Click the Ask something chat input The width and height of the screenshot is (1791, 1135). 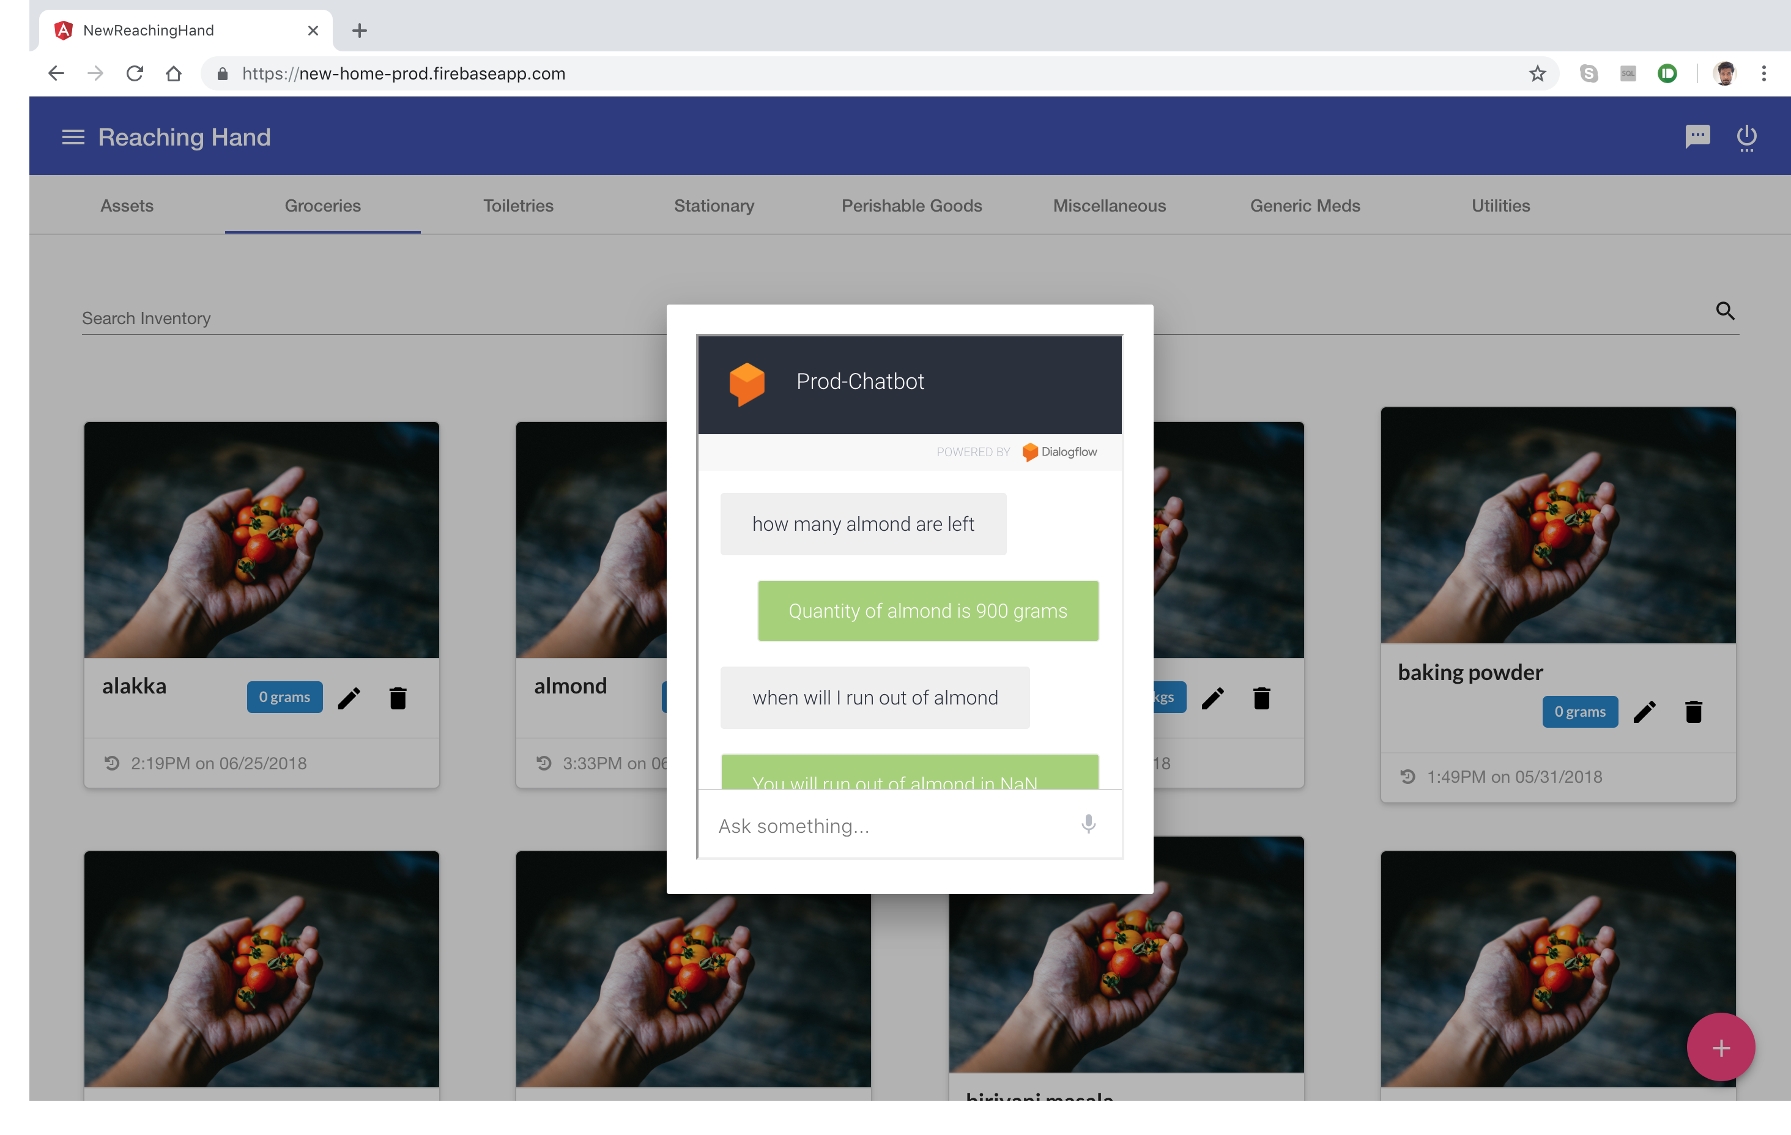[x=885, y=826]
